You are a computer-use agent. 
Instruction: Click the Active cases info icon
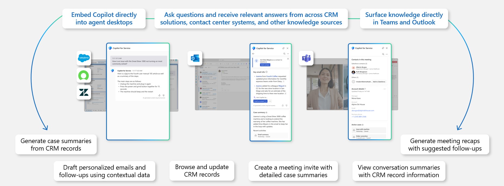pos(363,125)
